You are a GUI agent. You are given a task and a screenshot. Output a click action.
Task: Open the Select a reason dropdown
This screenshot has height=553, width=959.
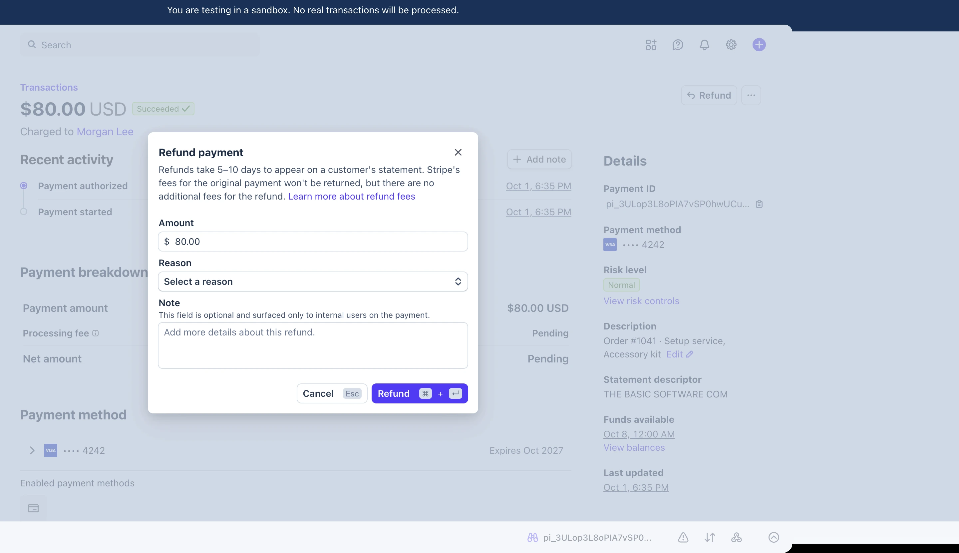[x=313, y=281]
